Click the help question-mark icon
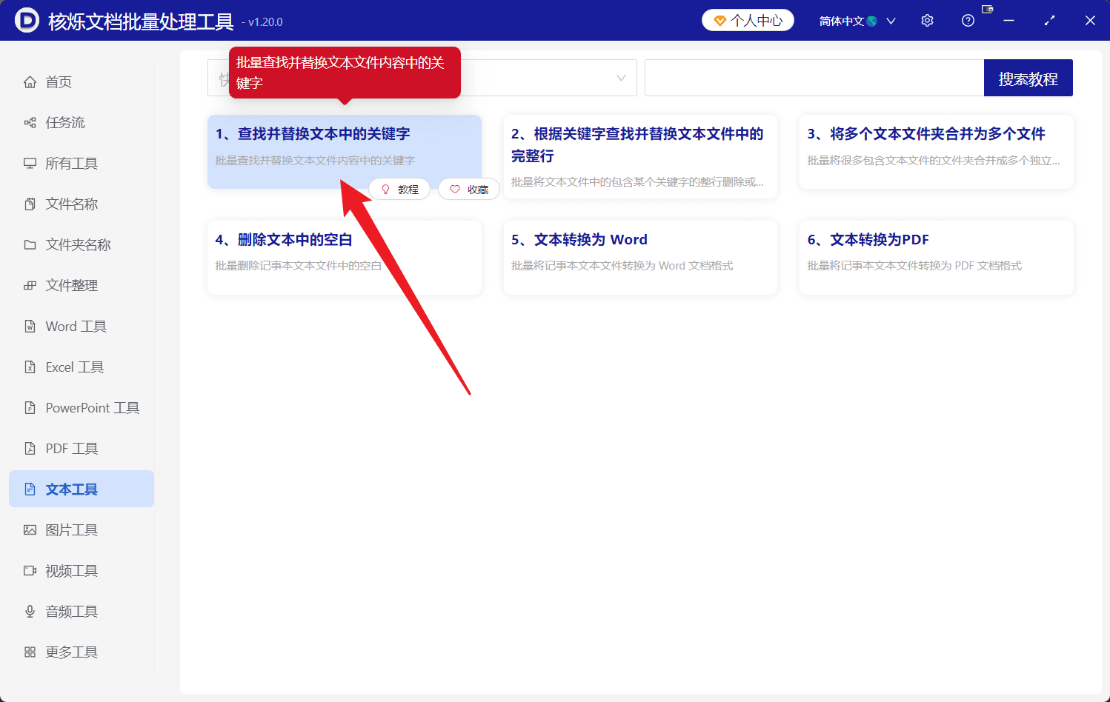This screenshot has width=1110, height=702. point(968,20)
